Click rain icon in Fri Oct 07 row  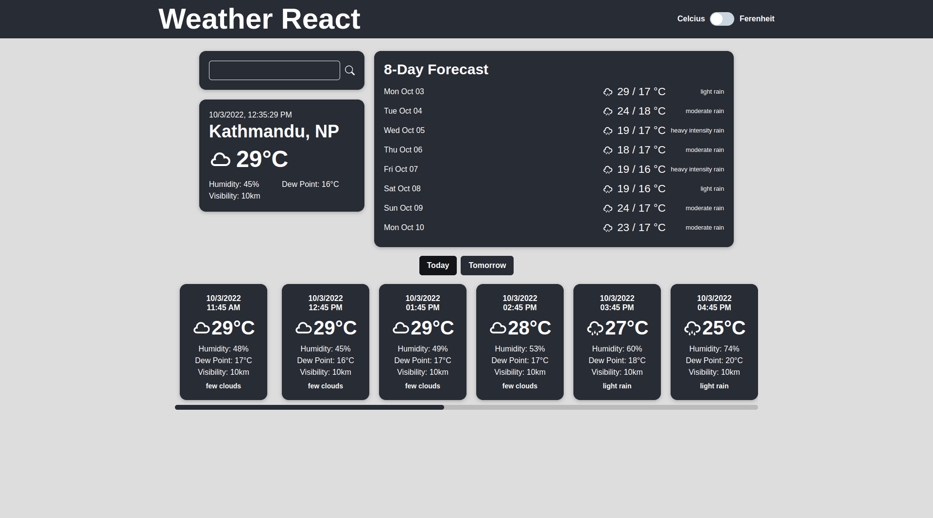608,169
